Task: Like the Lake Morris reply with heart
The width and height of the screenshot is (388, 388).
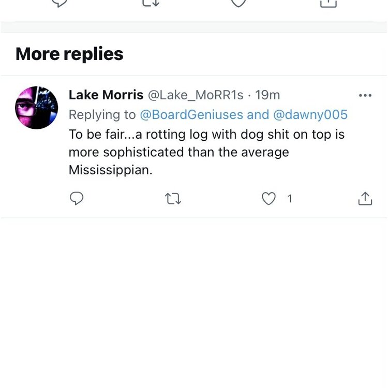Action: click(x=268, y=199)
